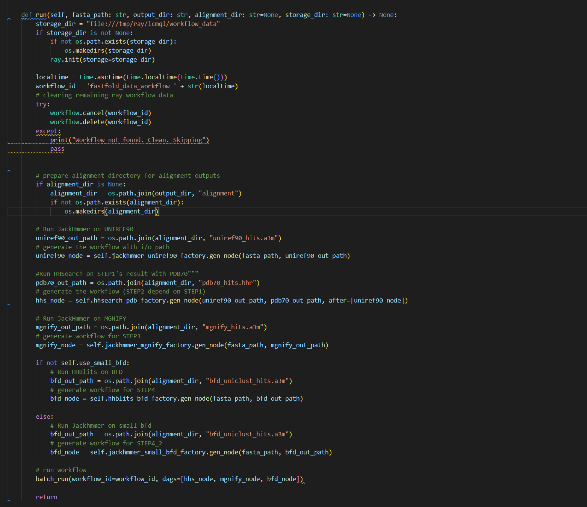Collapse the alignment directory block via gutter chevron
587x507 pixels.
(8, 170)
